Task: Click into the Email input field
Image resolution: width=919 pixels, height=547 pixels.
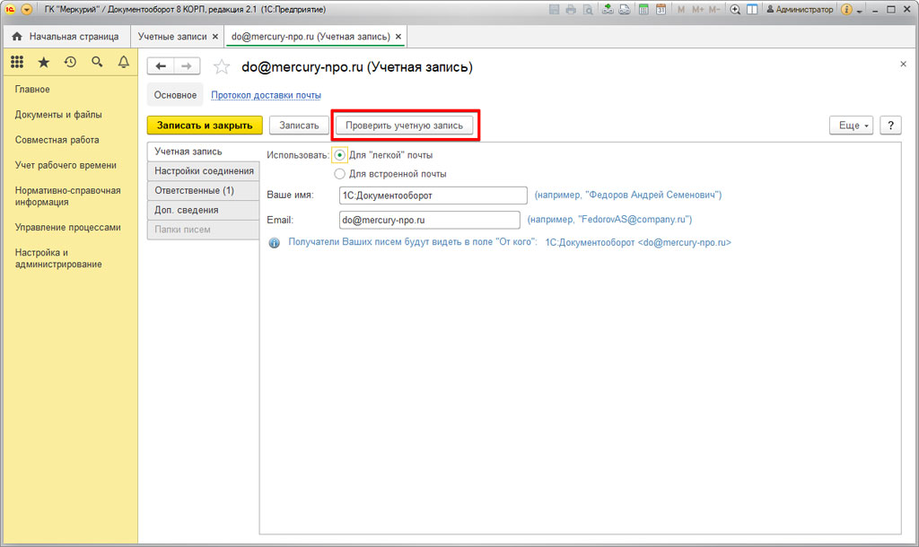Action: coord(429,220)
